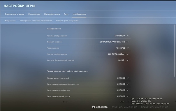Open the Разрешение 1360x768 dropdown

coord(122,48)
